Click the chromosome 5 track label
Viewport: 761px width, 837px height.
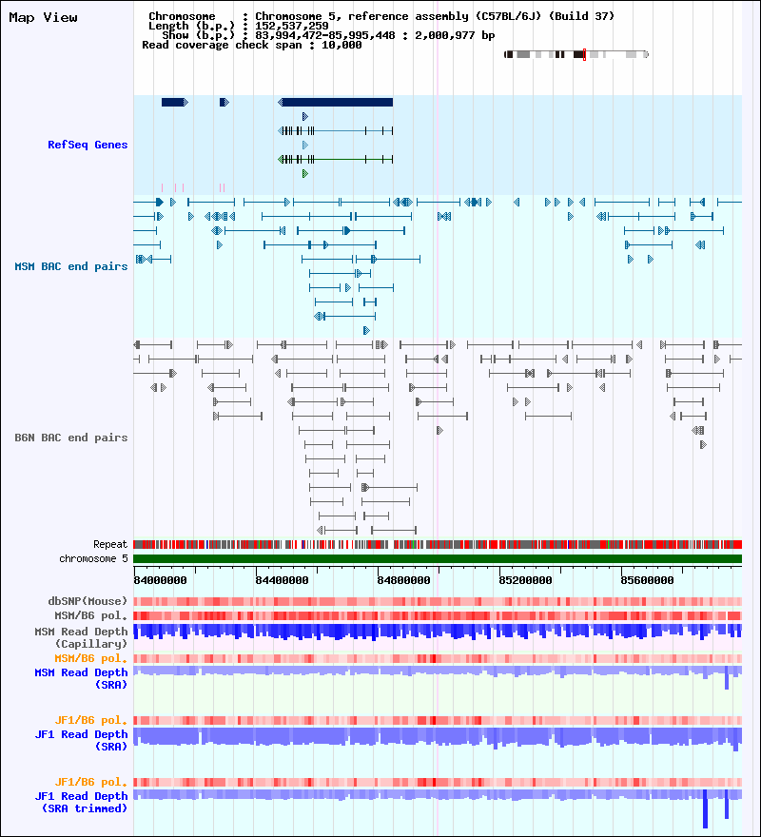(93, 559)
